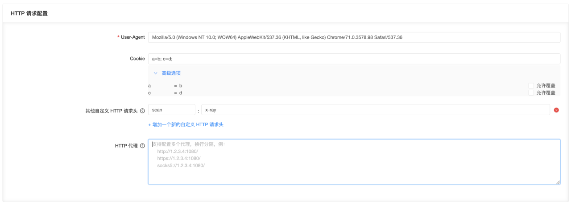This screenshot has height=204, width=571.
Task: Click the HTTP 代理 field label
Action: [x=126, y=146]
